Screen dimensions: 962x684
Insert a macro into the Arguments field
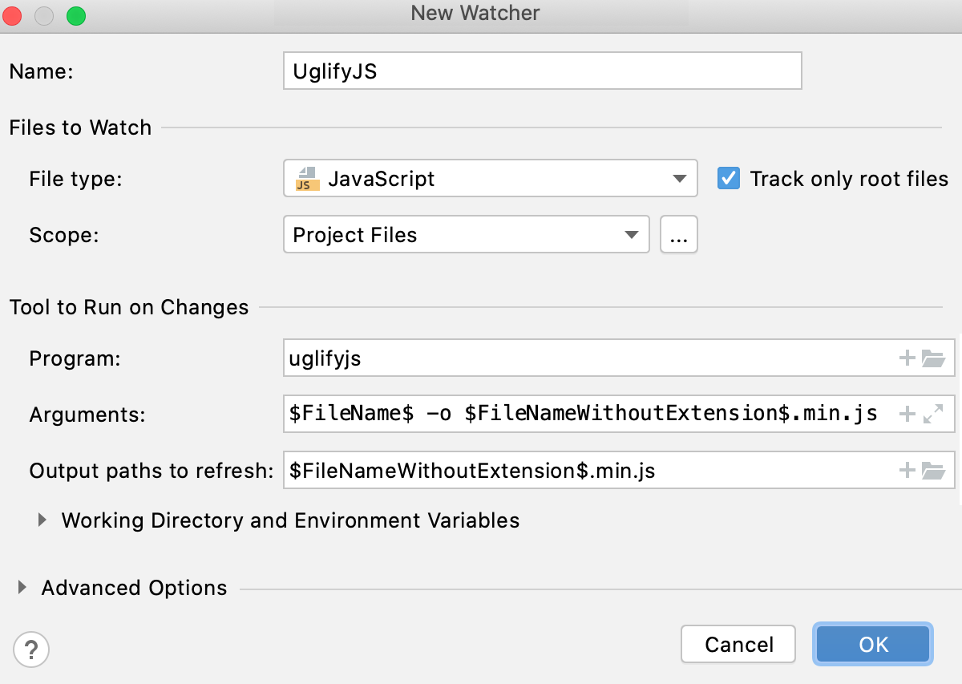[907, 414]
